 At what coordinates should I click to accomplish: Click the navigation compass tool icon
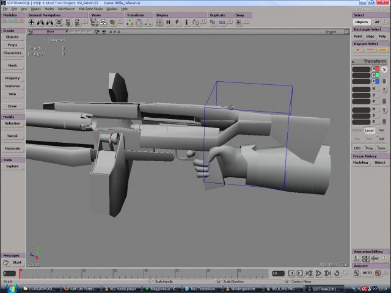pyautogui.click(x=31, y=23)
